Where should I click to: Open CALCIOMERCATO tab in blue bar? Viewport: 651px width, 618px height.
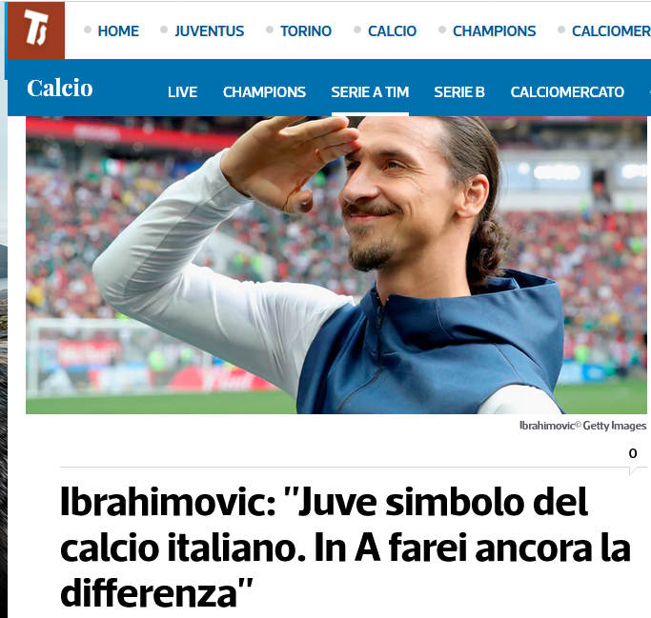coord(567,92)
